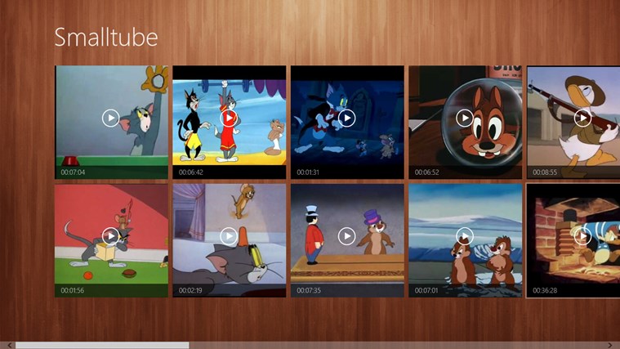Viewport: 620px width, 349px height.
Task: Click the 00:01:31 duration label
Action: (x=308, y=172)
